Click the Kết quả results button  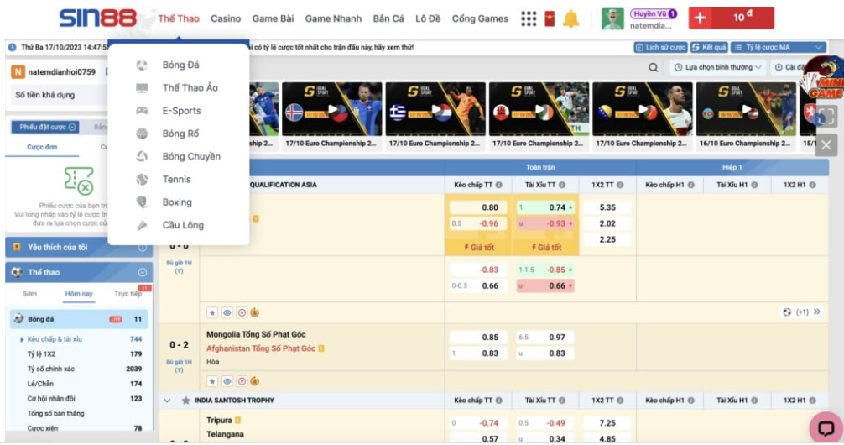tap(709, 48)
